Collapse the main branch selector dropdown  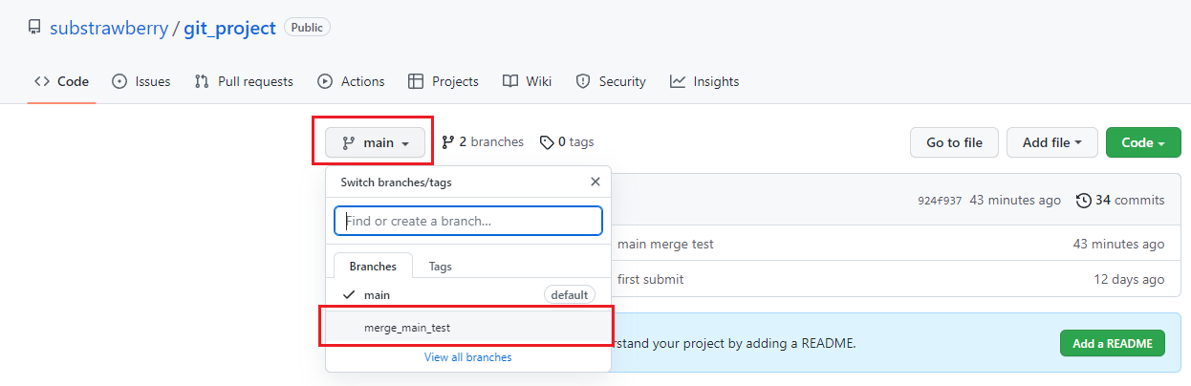(x=376, y=142)
